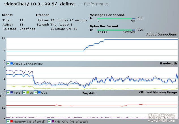The image size is (179, 124).
Task: Click the dark blue Total legend swatch
Action: (x=12, y=93)
